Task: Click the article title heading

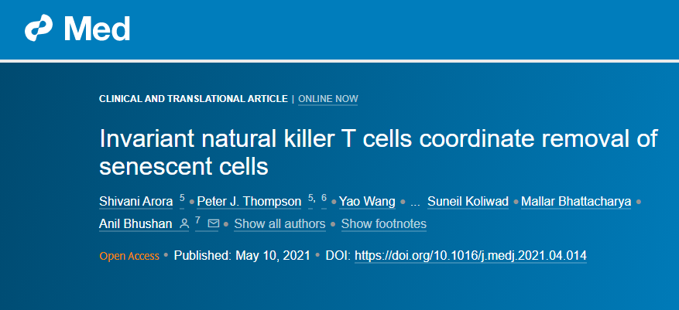Action: (379, 152)
